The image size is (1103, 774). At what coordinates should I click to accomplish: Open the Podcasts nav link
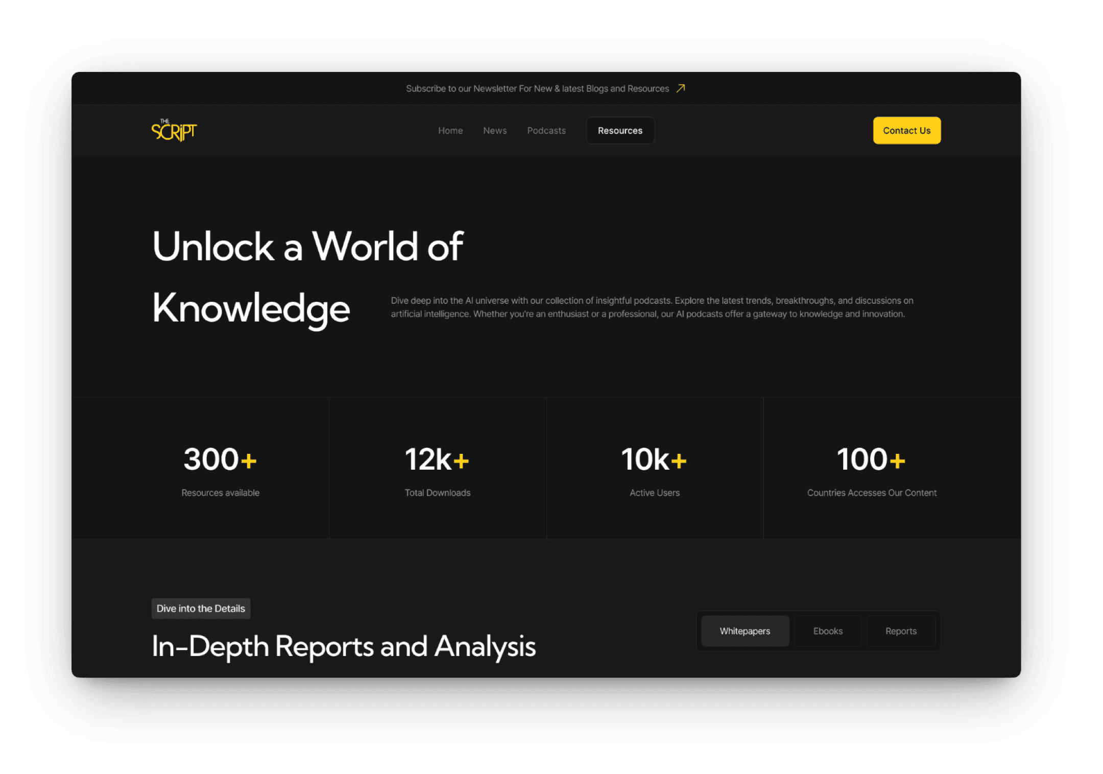click(546, 131)
